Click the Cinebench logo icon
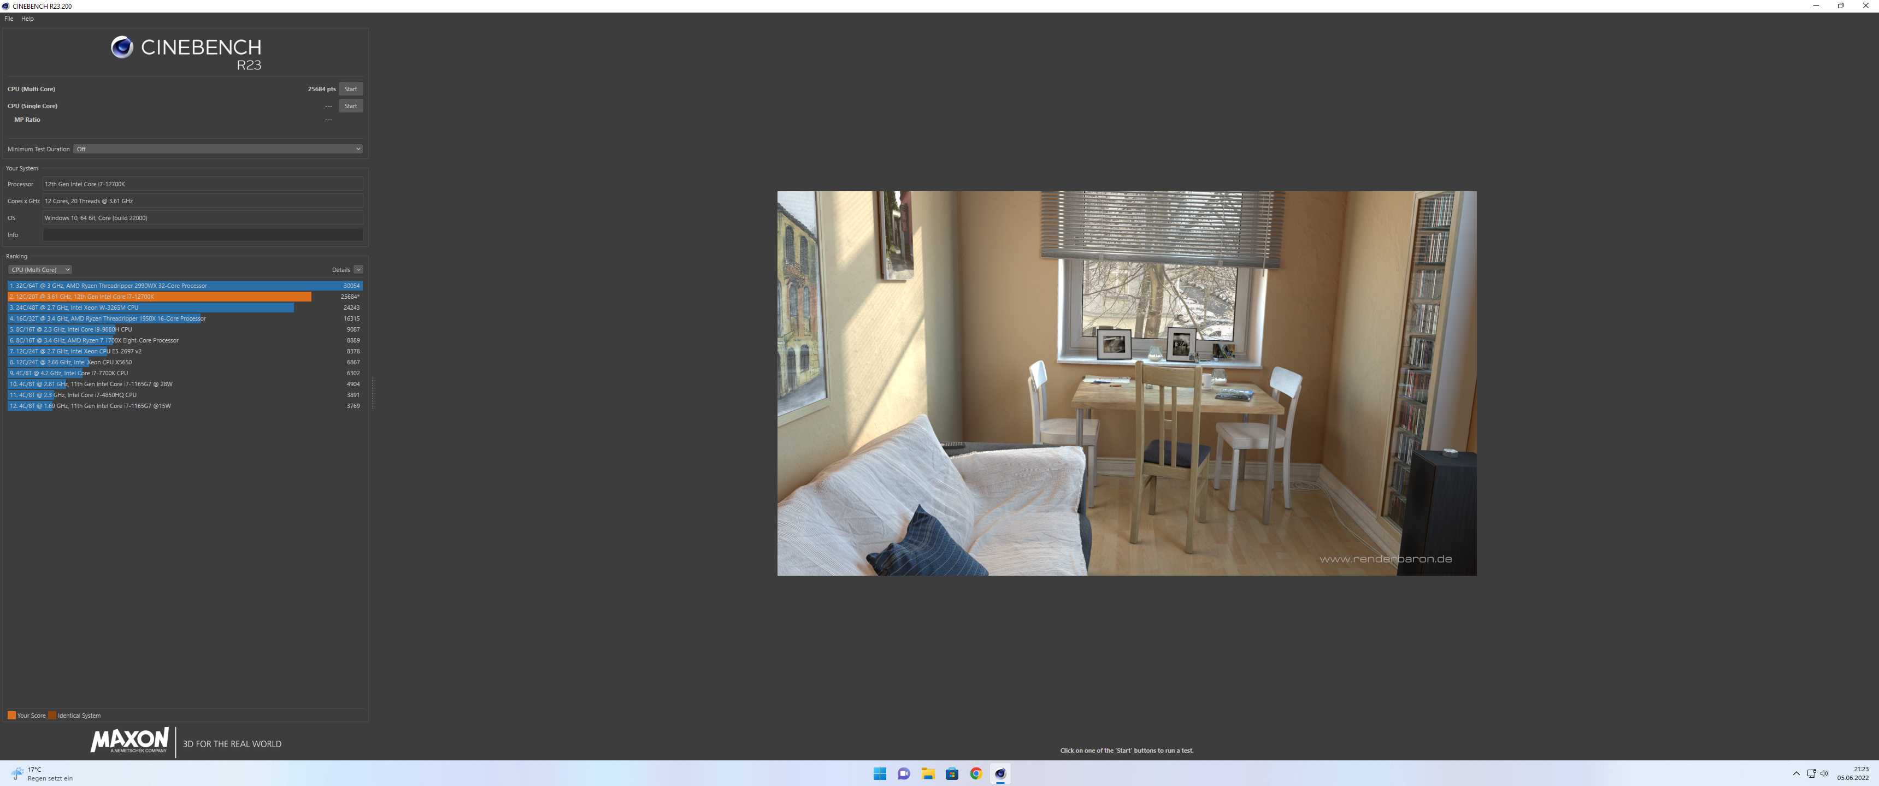The image size is (1879, 786). coord(122,48)
